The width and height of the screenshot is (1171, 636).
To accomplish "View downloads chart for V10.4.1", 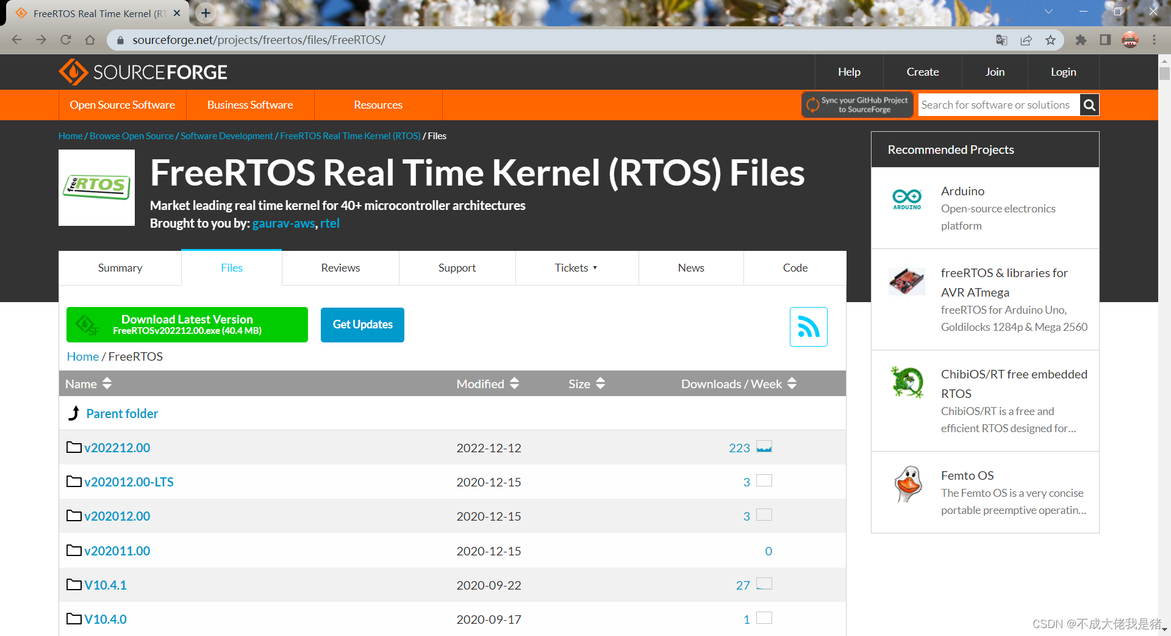I will (x=764, y=584).
